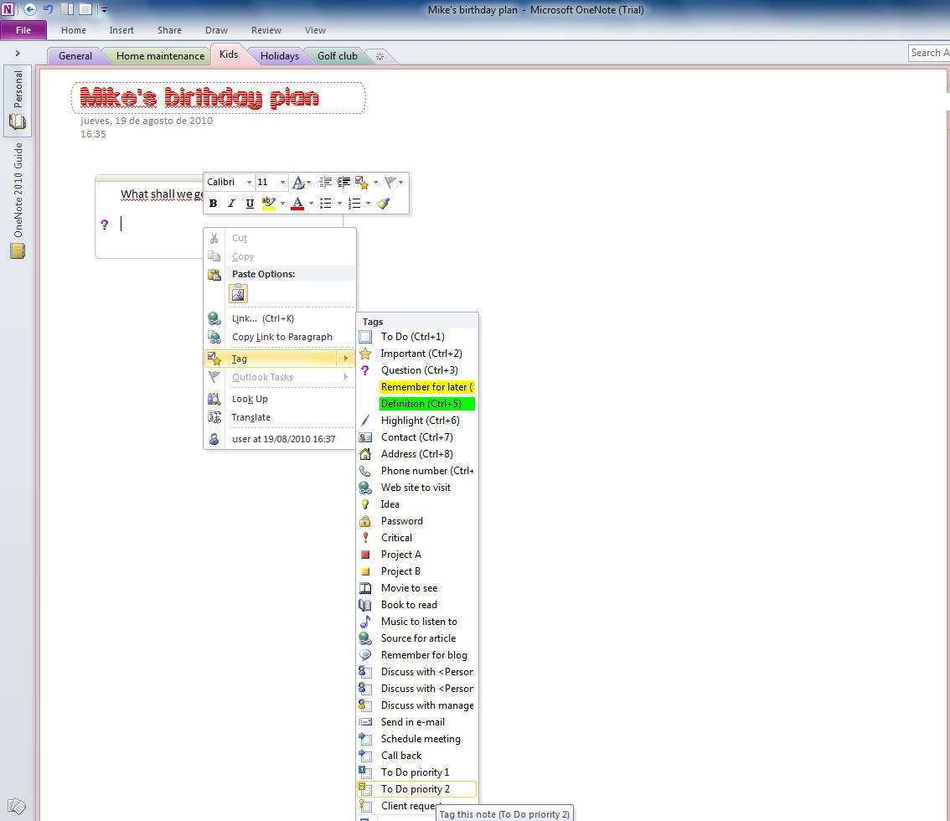Select the Address house tag
The width and height of the screenshot is (950, 821).
point(417,454)
